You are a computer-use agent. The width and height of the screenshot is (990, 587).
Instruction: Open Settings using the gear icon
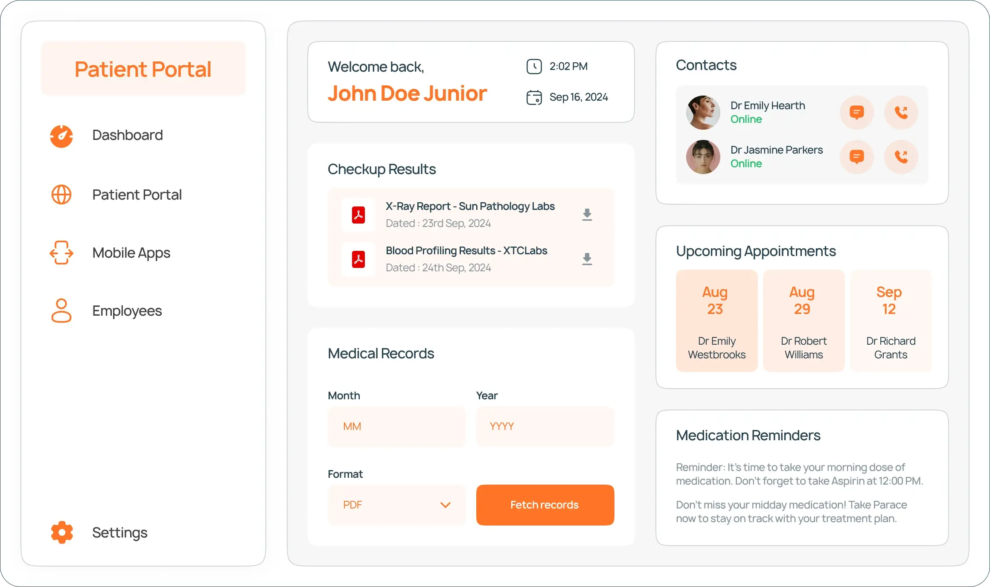click(x=61, y=532)
